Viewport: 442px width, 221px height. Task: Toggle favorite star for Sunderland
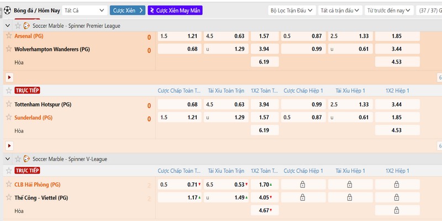tap(8, 117)
